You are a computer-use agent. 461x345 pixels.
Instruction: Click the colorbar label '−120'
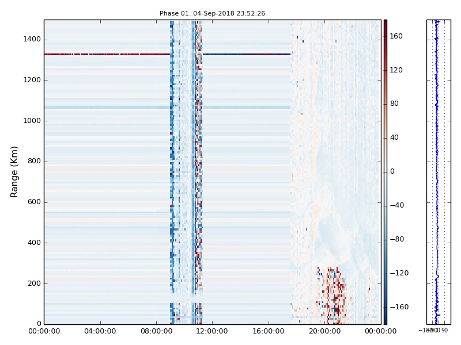tap(399, 273)
